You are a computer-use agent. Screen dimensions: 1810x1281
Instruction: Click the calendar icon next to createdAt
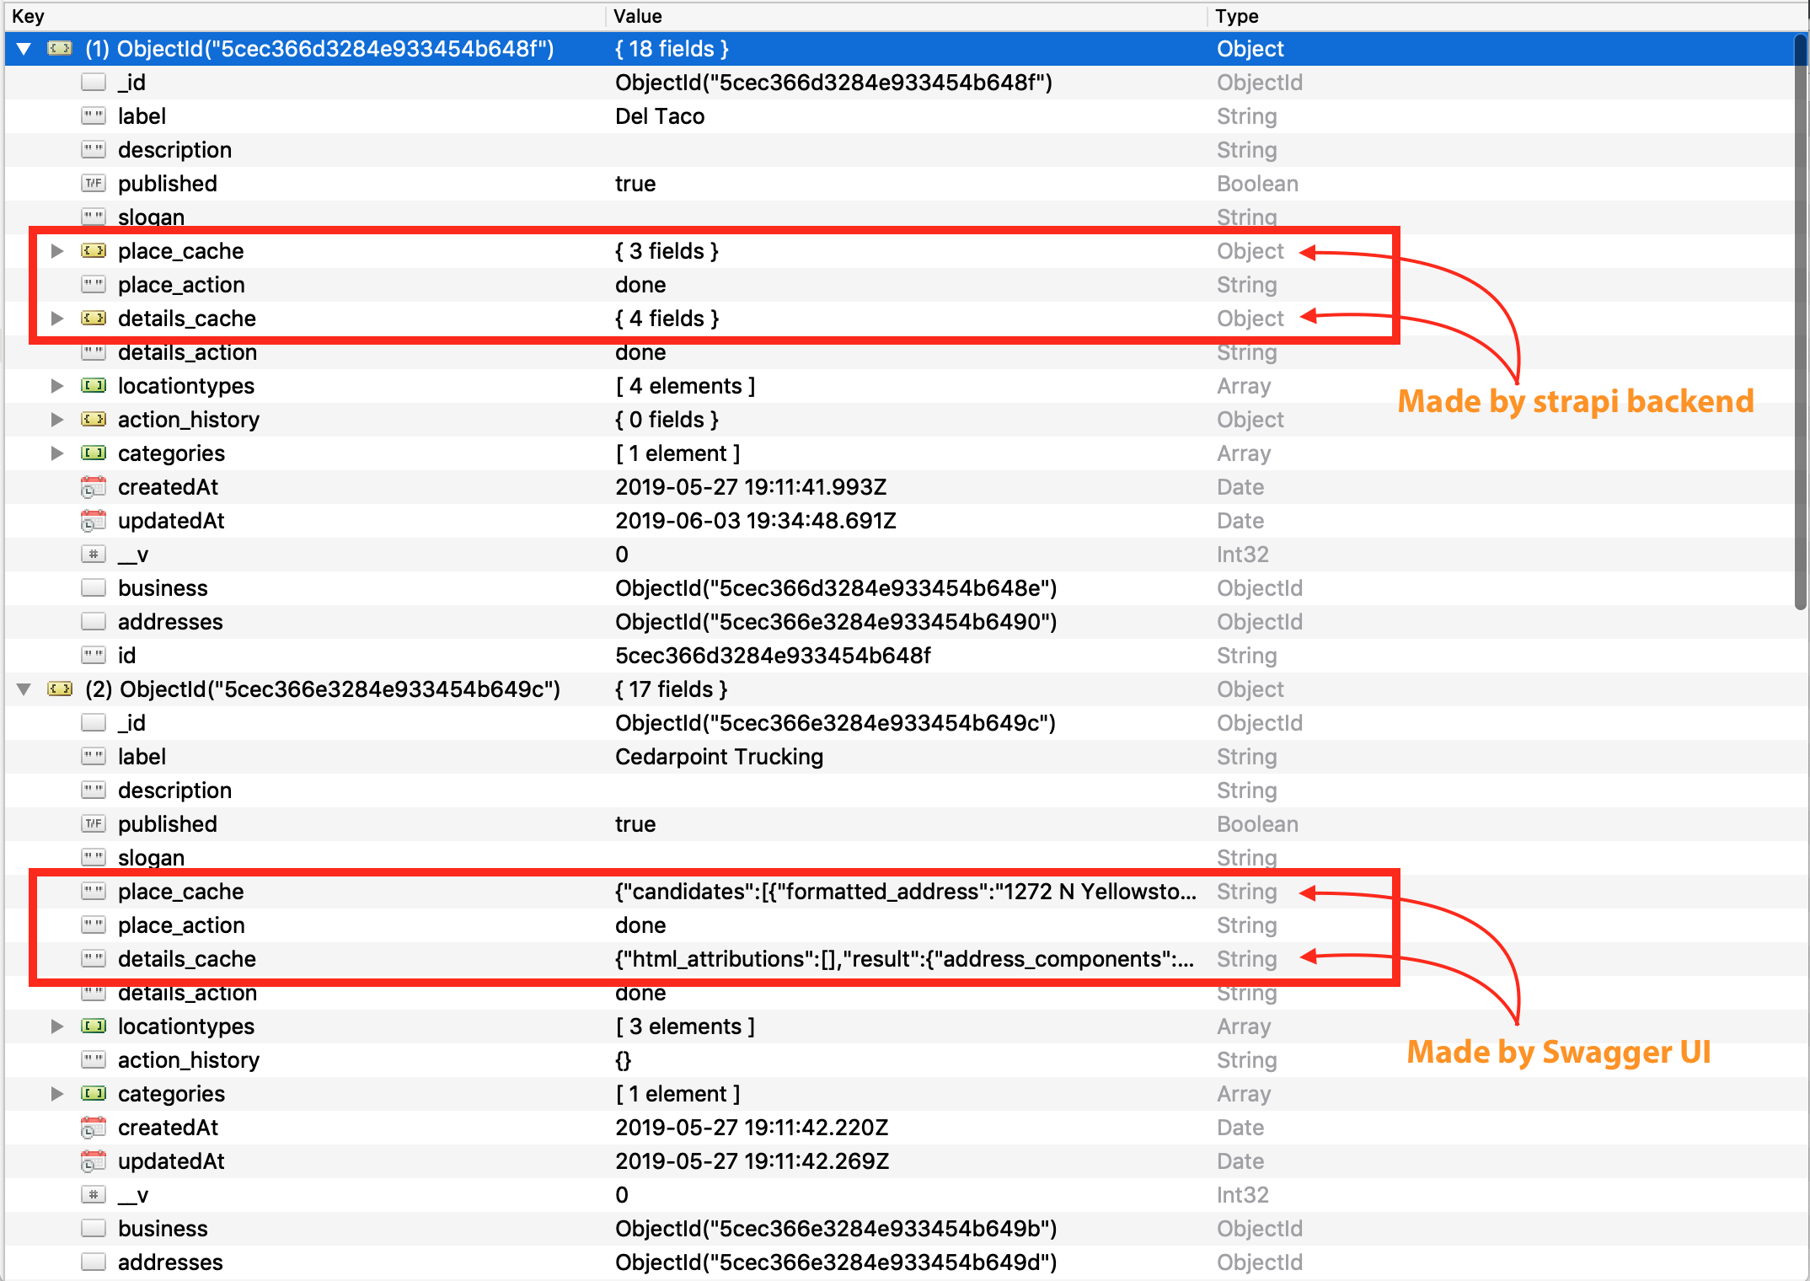pyautogui.click(x=93, y=486)
